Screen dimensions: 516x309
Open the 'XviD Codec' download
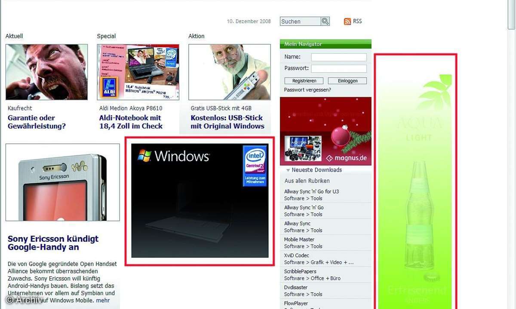coord(296,255)
